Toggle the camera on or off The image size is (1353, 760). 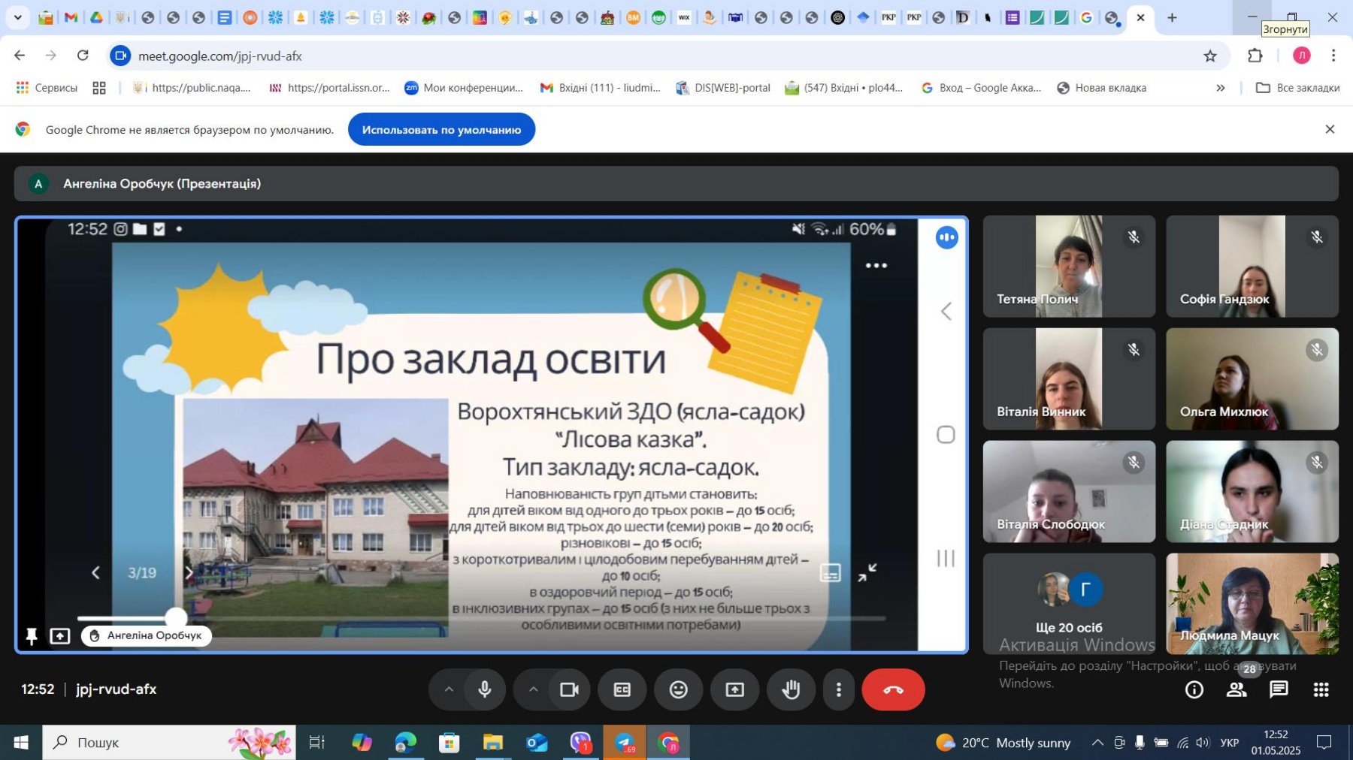tap(569, 689)
